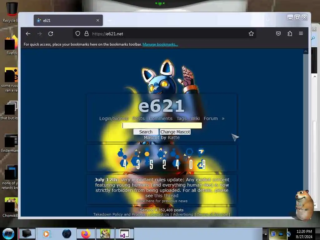
Task: Click the Firefox taskbar icon
Action: (x=86, y=234)
